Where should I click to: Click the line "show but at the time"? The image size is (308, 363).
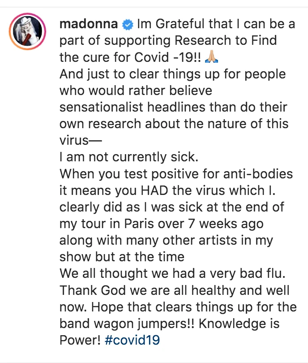click(122, 257)
